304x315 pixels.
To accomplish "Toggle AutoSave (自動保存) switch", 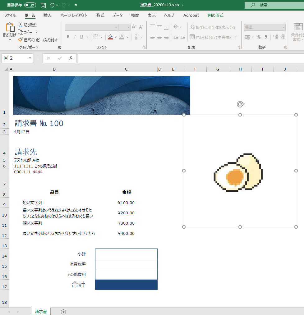I will coord(30,5).
